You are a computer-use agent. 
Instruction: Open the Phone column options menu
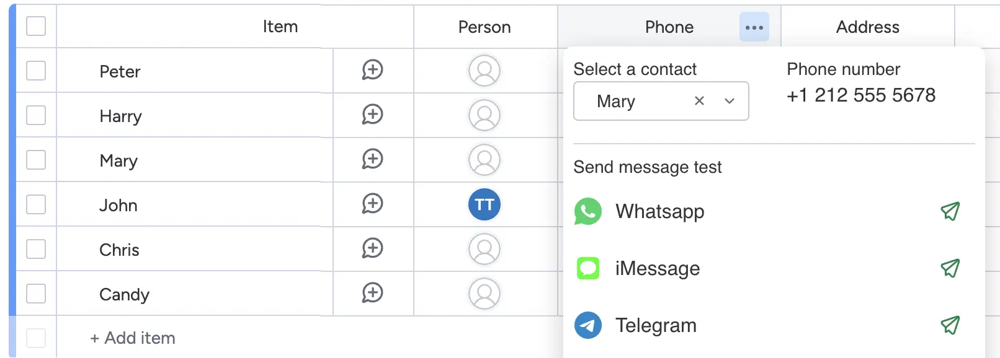pyautogui.click(x=754, y=27)
